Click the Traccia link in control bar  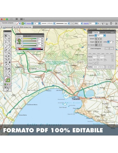29,23
